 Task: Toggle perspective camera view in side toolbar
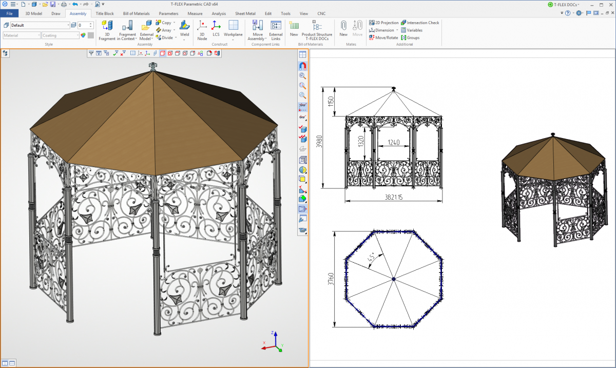[x=302, y=209]
